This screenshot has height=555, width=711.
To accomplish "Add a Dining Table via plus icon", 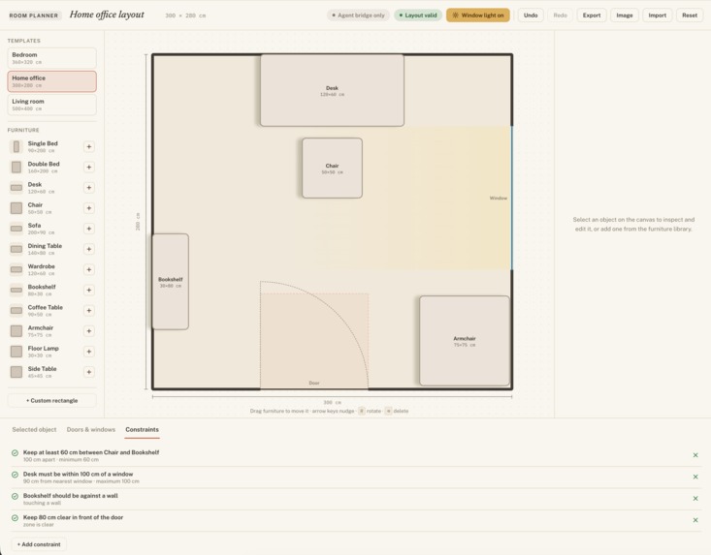I will 89,249.
